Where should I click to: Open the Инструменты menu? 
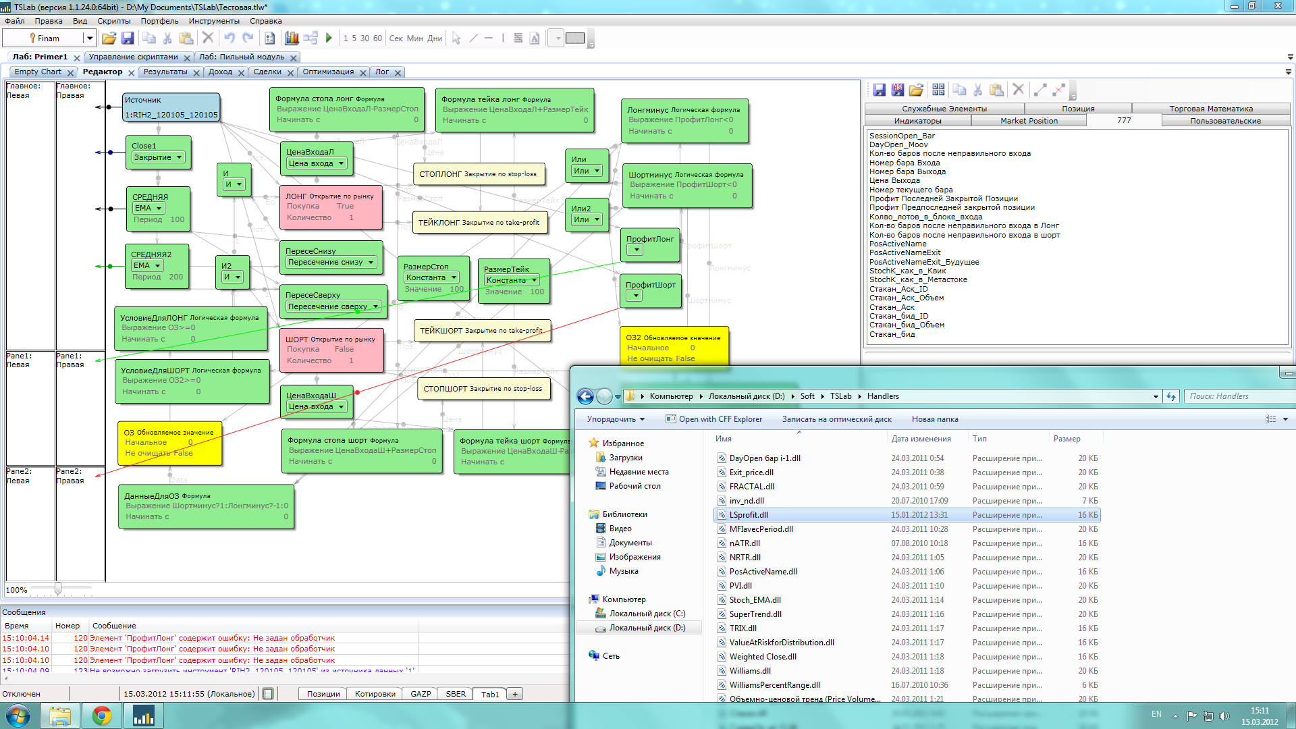tap(213, 21)
